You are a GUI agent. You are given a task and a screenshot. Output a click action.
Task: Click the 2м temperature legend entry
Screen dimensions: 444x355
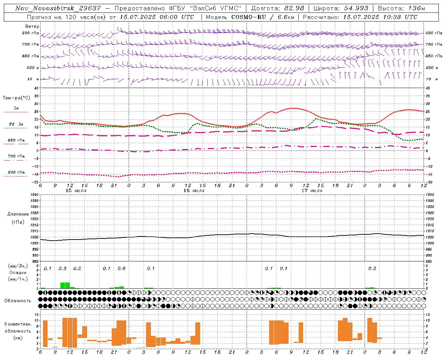16,108
